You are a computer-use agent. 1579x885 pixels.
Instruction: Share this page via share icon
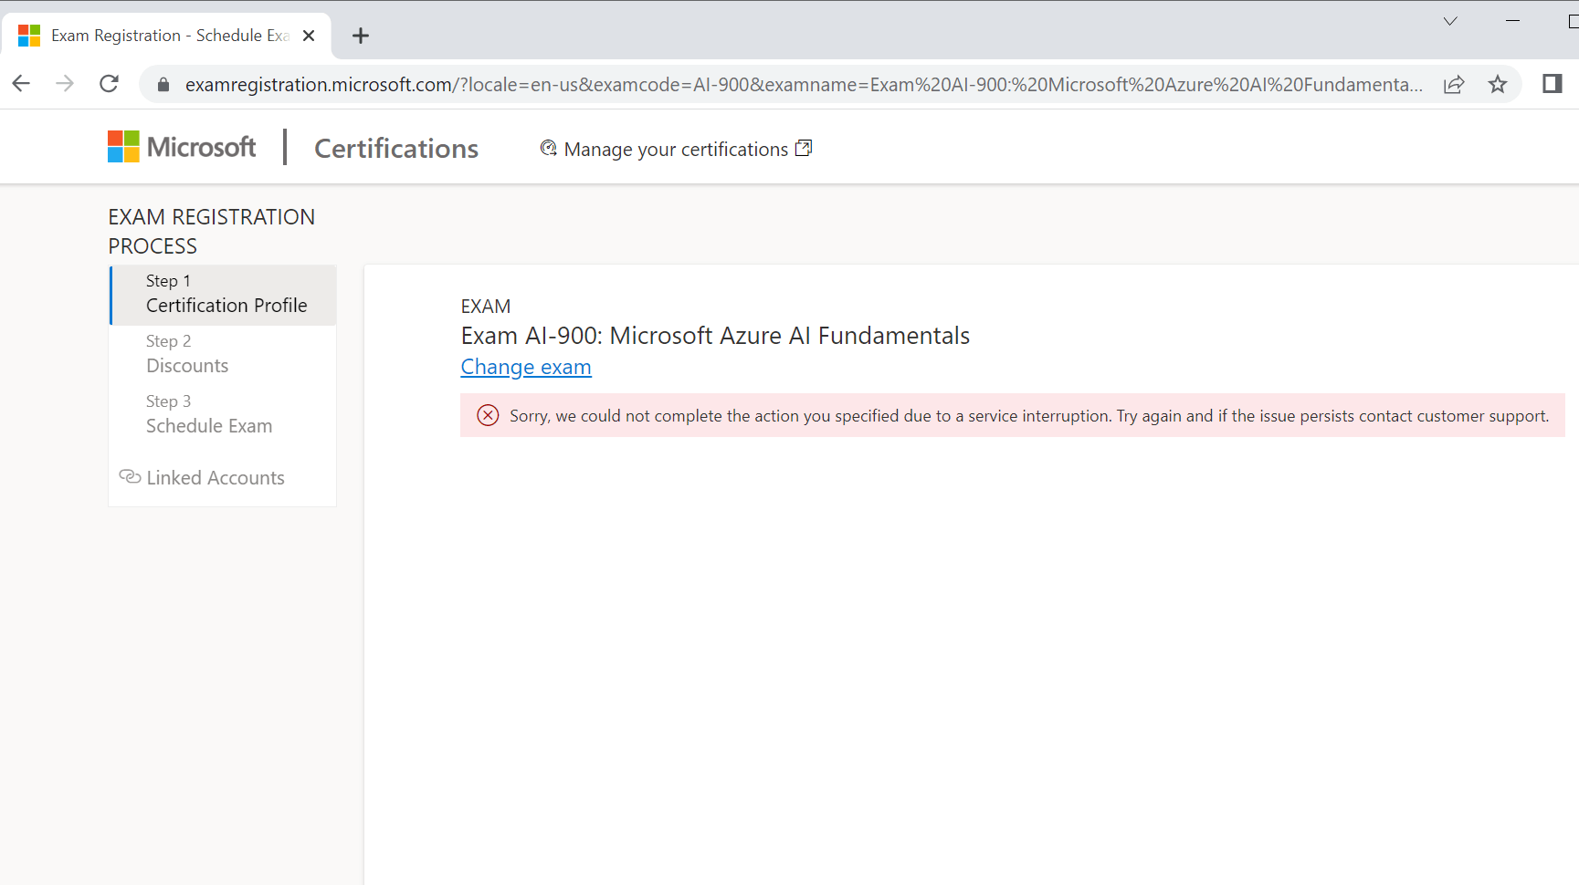tap(1454, 85)
